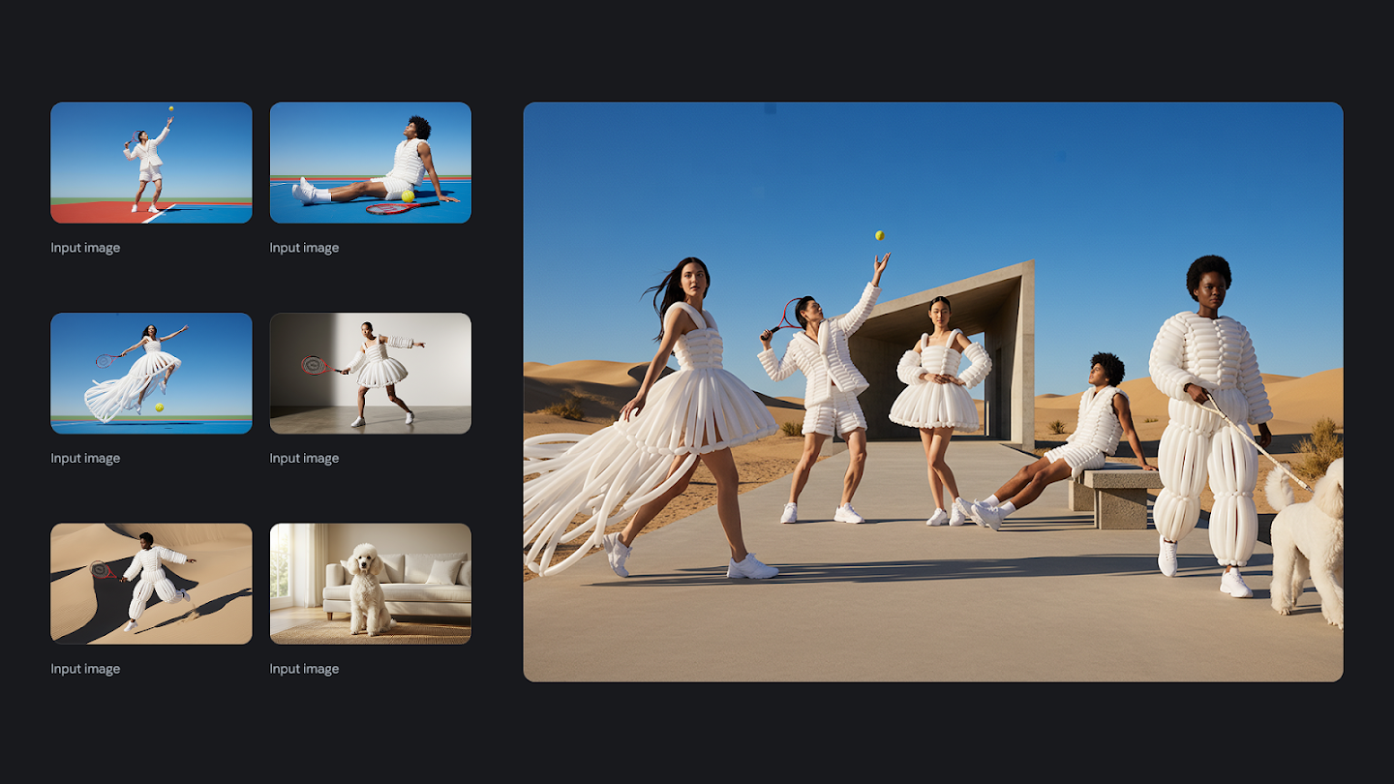Select the tennis serve input image thumbnail
The width and height of the screenshot is (1394, 784).
pyautogui.click(x=151, y=163)
